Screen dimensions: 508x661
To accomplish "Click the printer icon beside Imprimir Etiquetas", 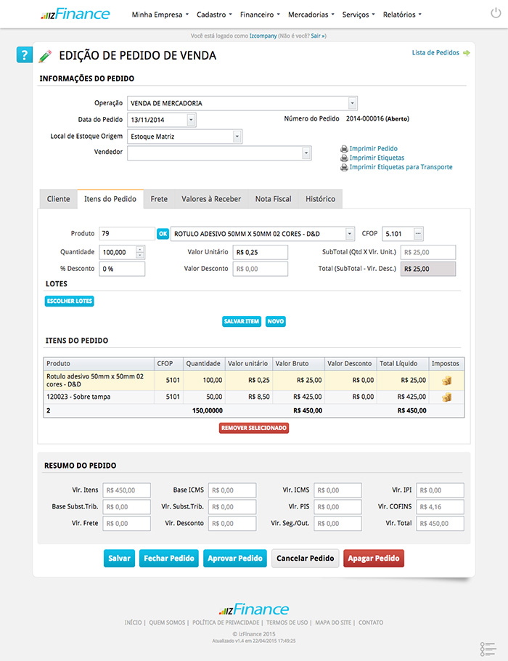I will [x=344, y=158].
